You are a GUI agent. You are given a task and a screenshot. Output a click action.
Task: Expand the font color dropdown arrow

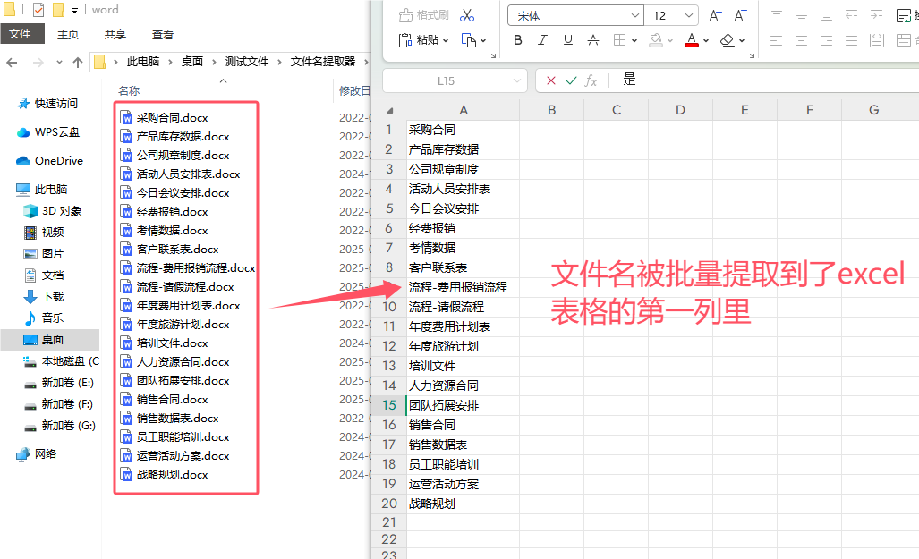click(706, 40)
